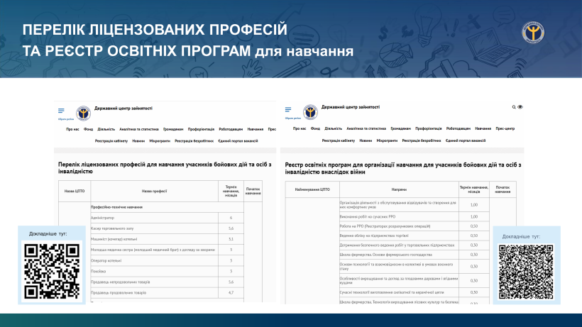Click 'Державний центр зайнятості' title in right screenshot
Image resolution: width=582 pixels, height=327 pixels.
pyautogui.click(x=351, y=107)
